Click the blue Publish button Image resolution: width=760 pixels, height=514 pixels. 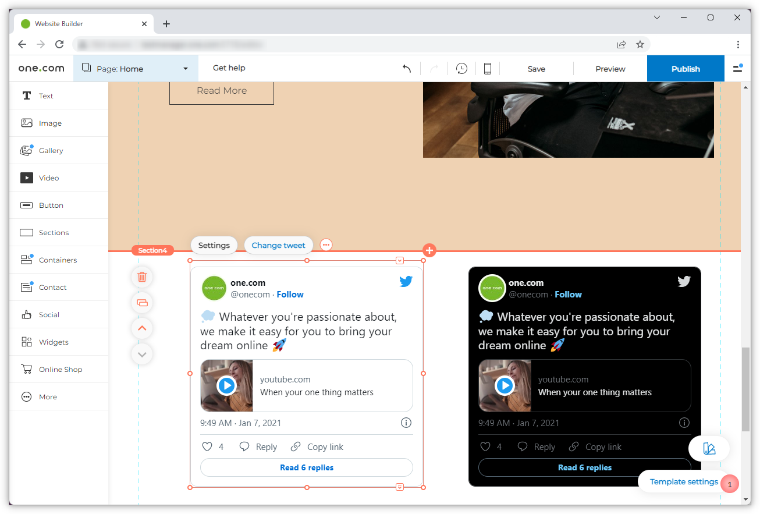point(686,69)
